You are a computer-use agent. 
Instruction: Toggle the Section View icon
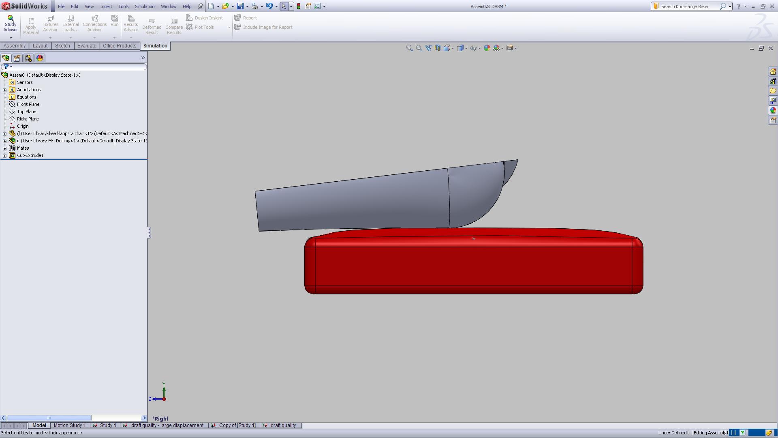pyautogui.click(x=438, y=48)
